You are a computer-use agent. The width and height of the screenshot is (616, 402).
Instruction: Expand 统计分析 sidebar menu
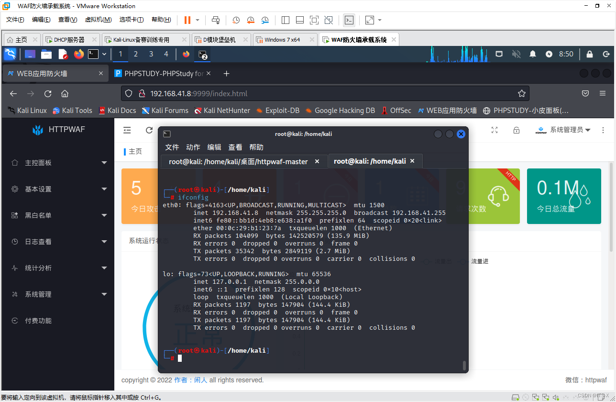(x=57, y=268)
